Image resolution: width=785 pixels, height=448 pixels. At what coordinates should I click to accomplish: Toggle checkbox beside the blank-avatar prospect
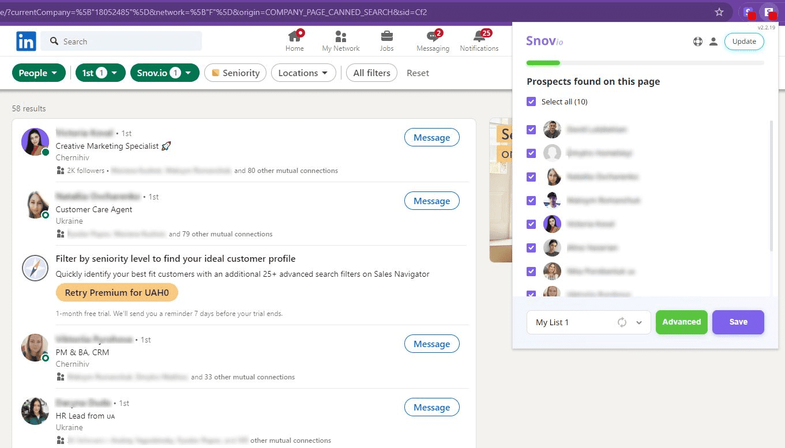531,153
